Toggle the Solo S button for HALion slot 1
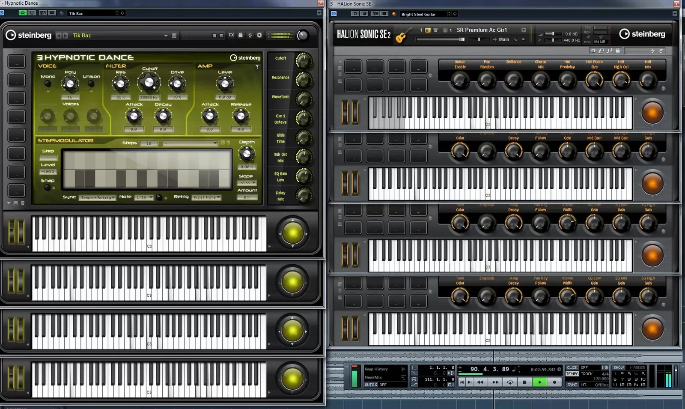Image resolution: width=685 pixels, height=409 pixels. tap(435, 30)
